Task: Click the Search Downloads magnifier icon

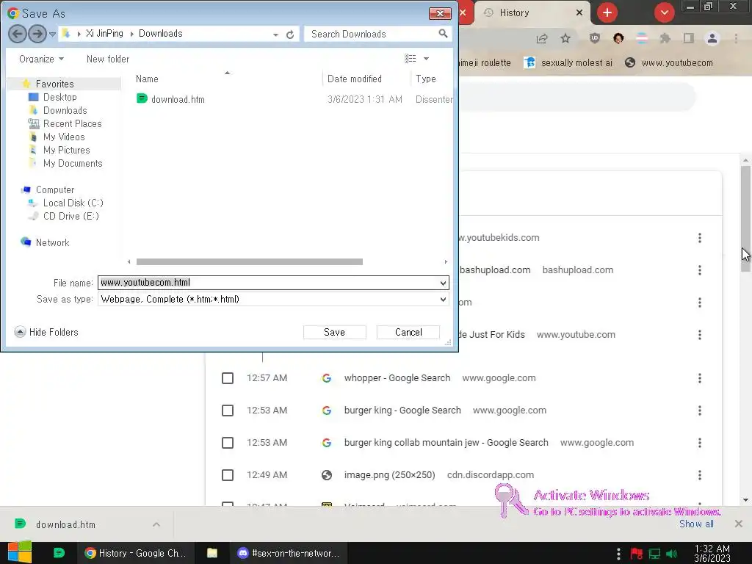Action: (443, 34)
